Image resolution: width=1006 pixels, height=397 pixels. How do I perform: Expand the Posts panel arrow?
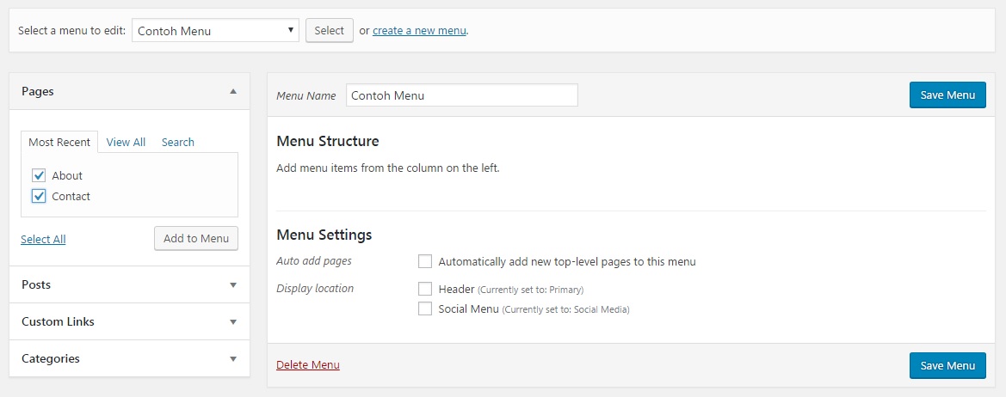pos(233,285)
